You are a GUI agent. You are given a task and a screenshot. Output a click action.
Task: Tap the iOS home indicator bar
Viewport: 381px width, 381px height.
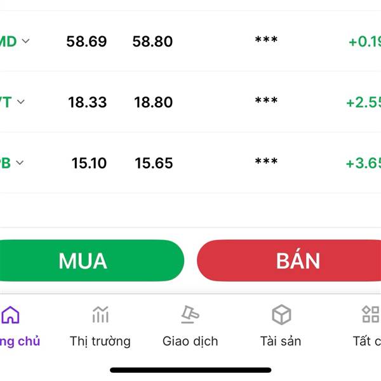[x=190, y=370]
